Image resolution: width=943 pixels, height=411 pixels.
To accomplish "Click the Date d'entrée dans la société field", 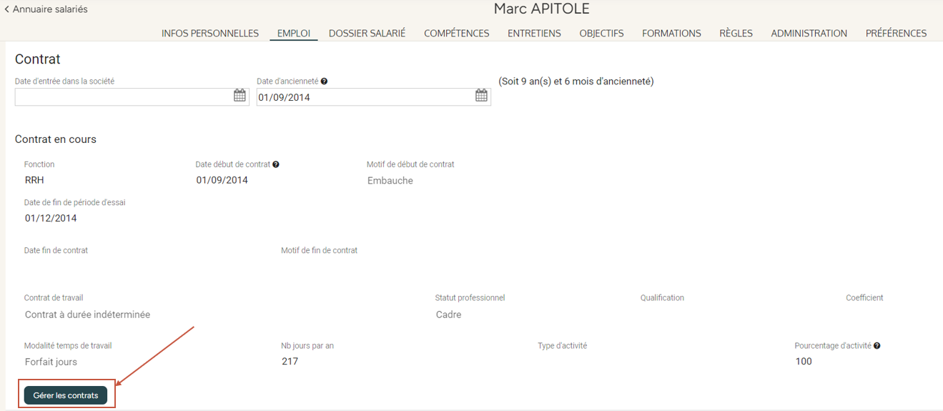I will [x=122, y=96].
